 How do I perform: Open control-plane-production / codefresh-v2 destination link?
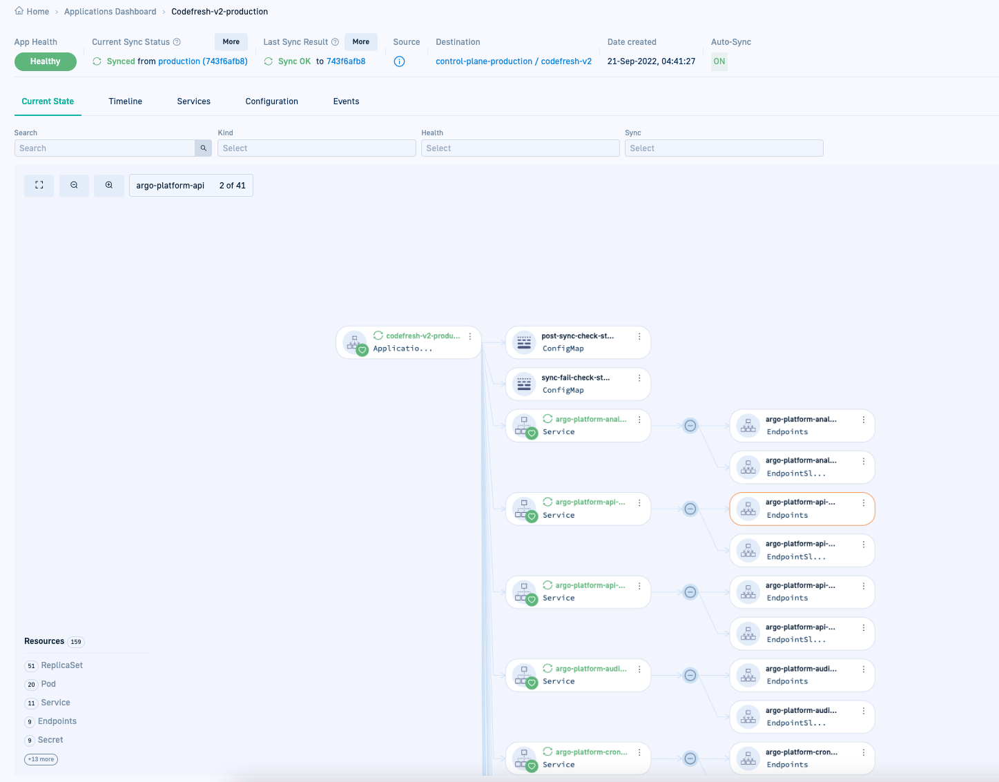[x=513, y=61]
